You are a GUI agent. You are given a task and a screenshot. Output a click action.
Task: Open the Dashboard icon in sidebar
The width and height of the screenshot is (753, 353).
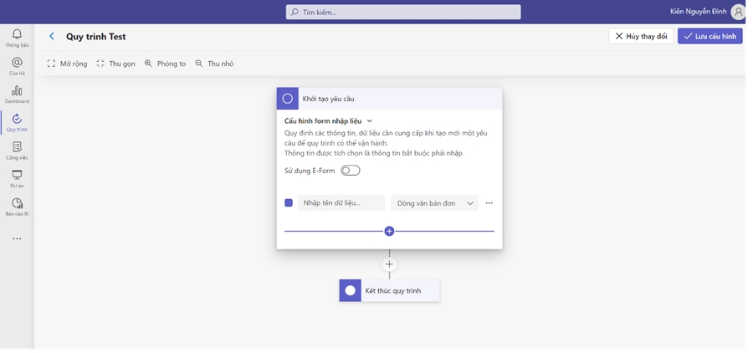pyautogui.click(x=17, y=93)
